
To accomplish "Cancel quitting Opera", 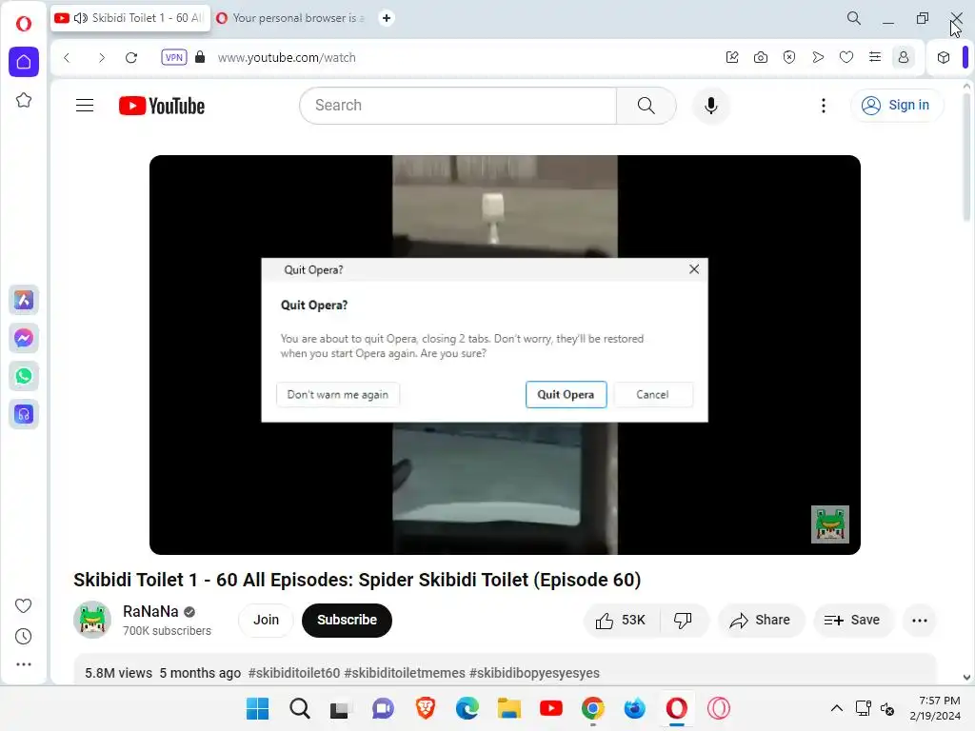I will (x=652, y=395).
